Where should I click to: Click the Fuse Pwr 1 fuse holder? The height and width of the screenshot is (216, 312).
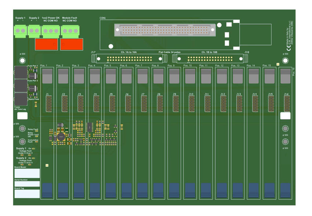point(21,73)
